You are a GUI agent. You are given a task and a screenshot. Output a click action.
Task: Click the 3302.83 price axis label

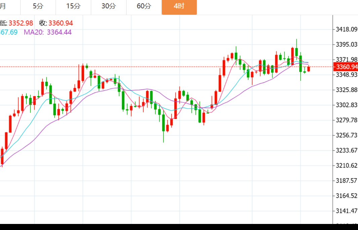[x=346, y=105]
